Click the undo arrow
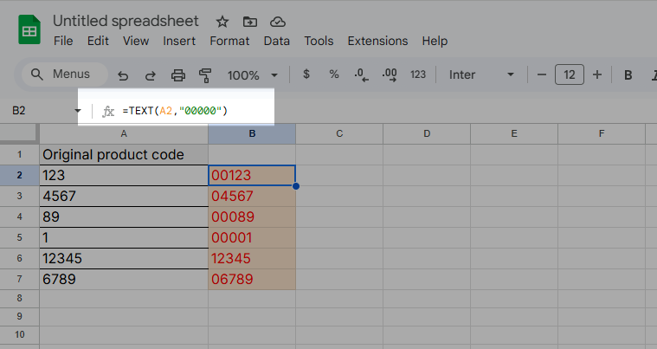 coord(123,75)
